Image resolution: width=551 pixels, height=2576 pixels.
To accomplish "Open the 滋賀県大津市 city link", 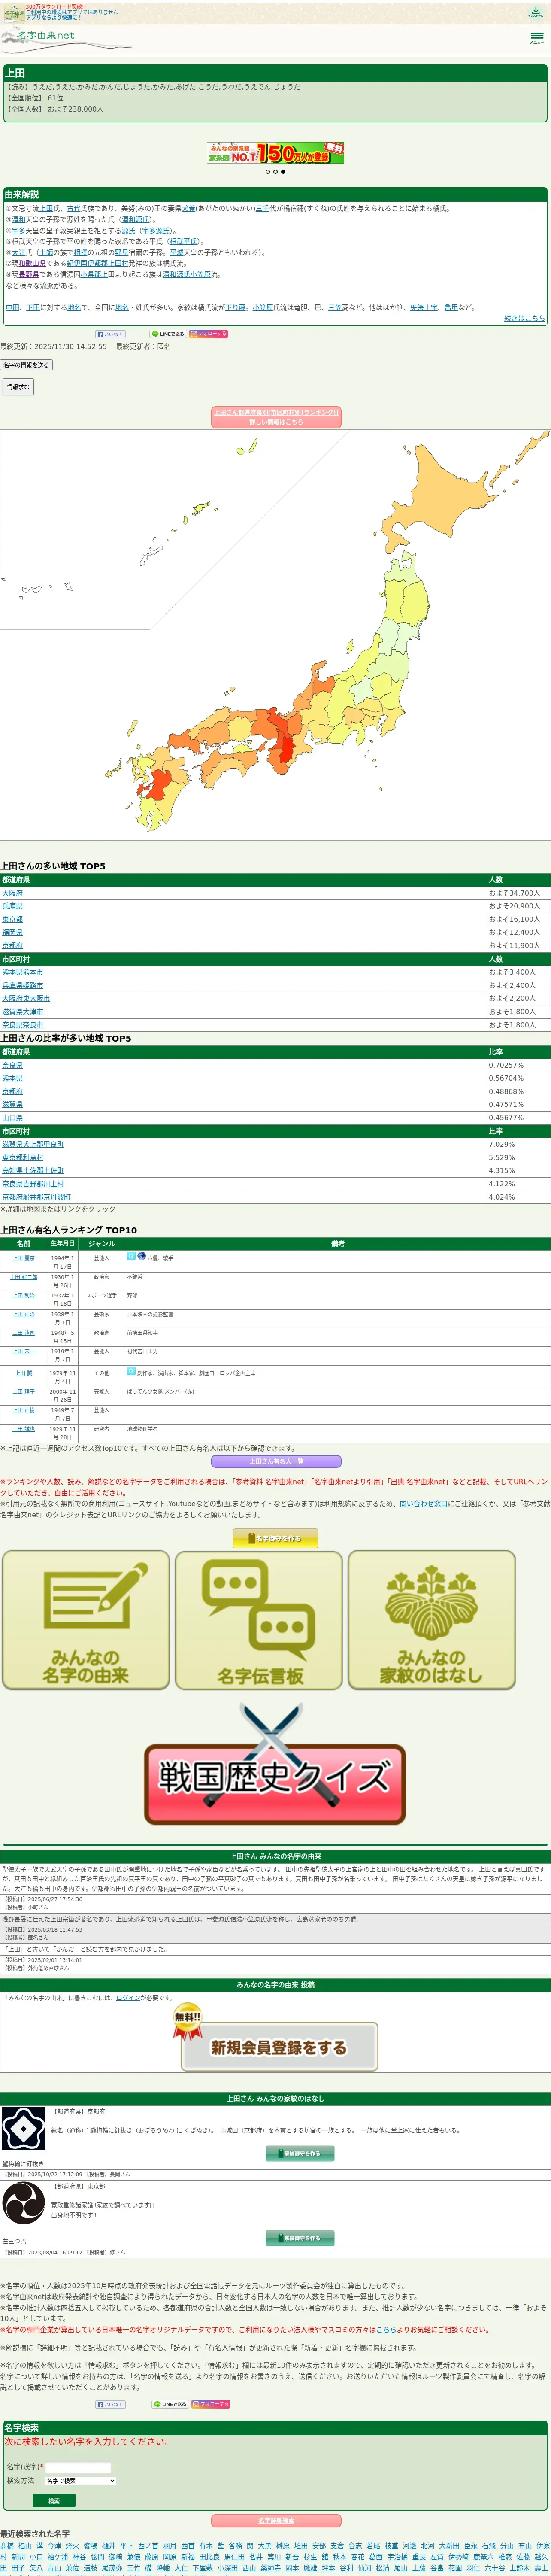I will 23,1011.
